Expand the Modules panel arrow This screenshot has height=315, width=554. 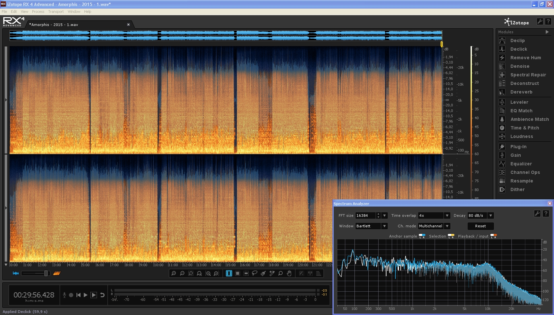coord(547,32)
